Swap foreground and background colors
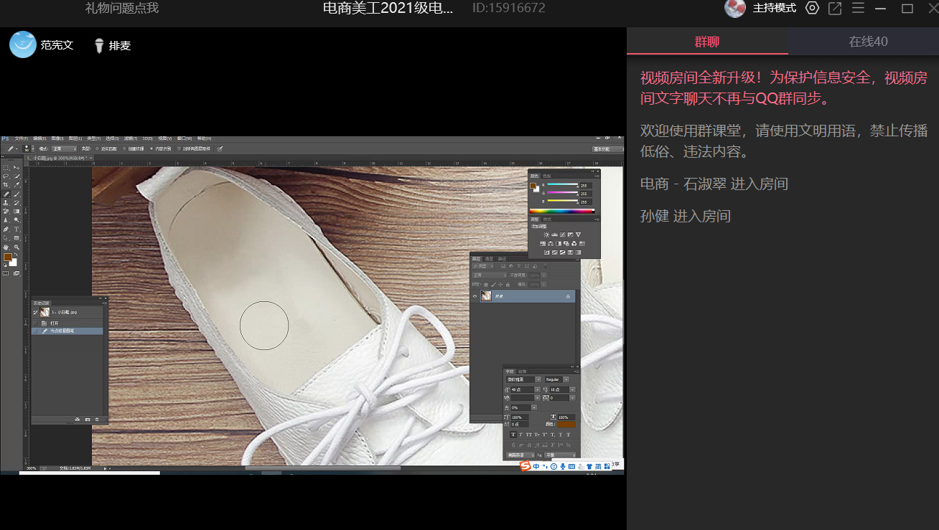 (16, 255)
